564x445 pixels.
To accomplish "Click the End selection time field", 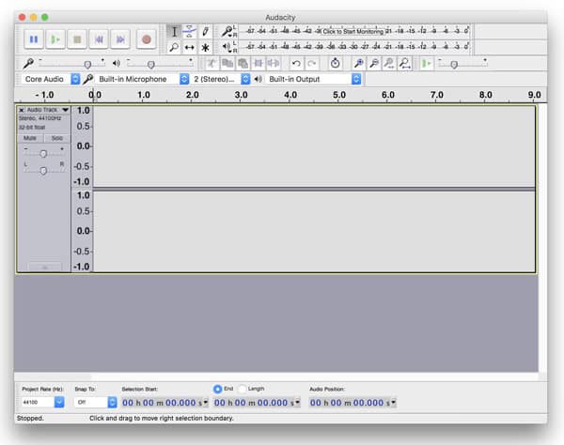I will coord(257,403).
